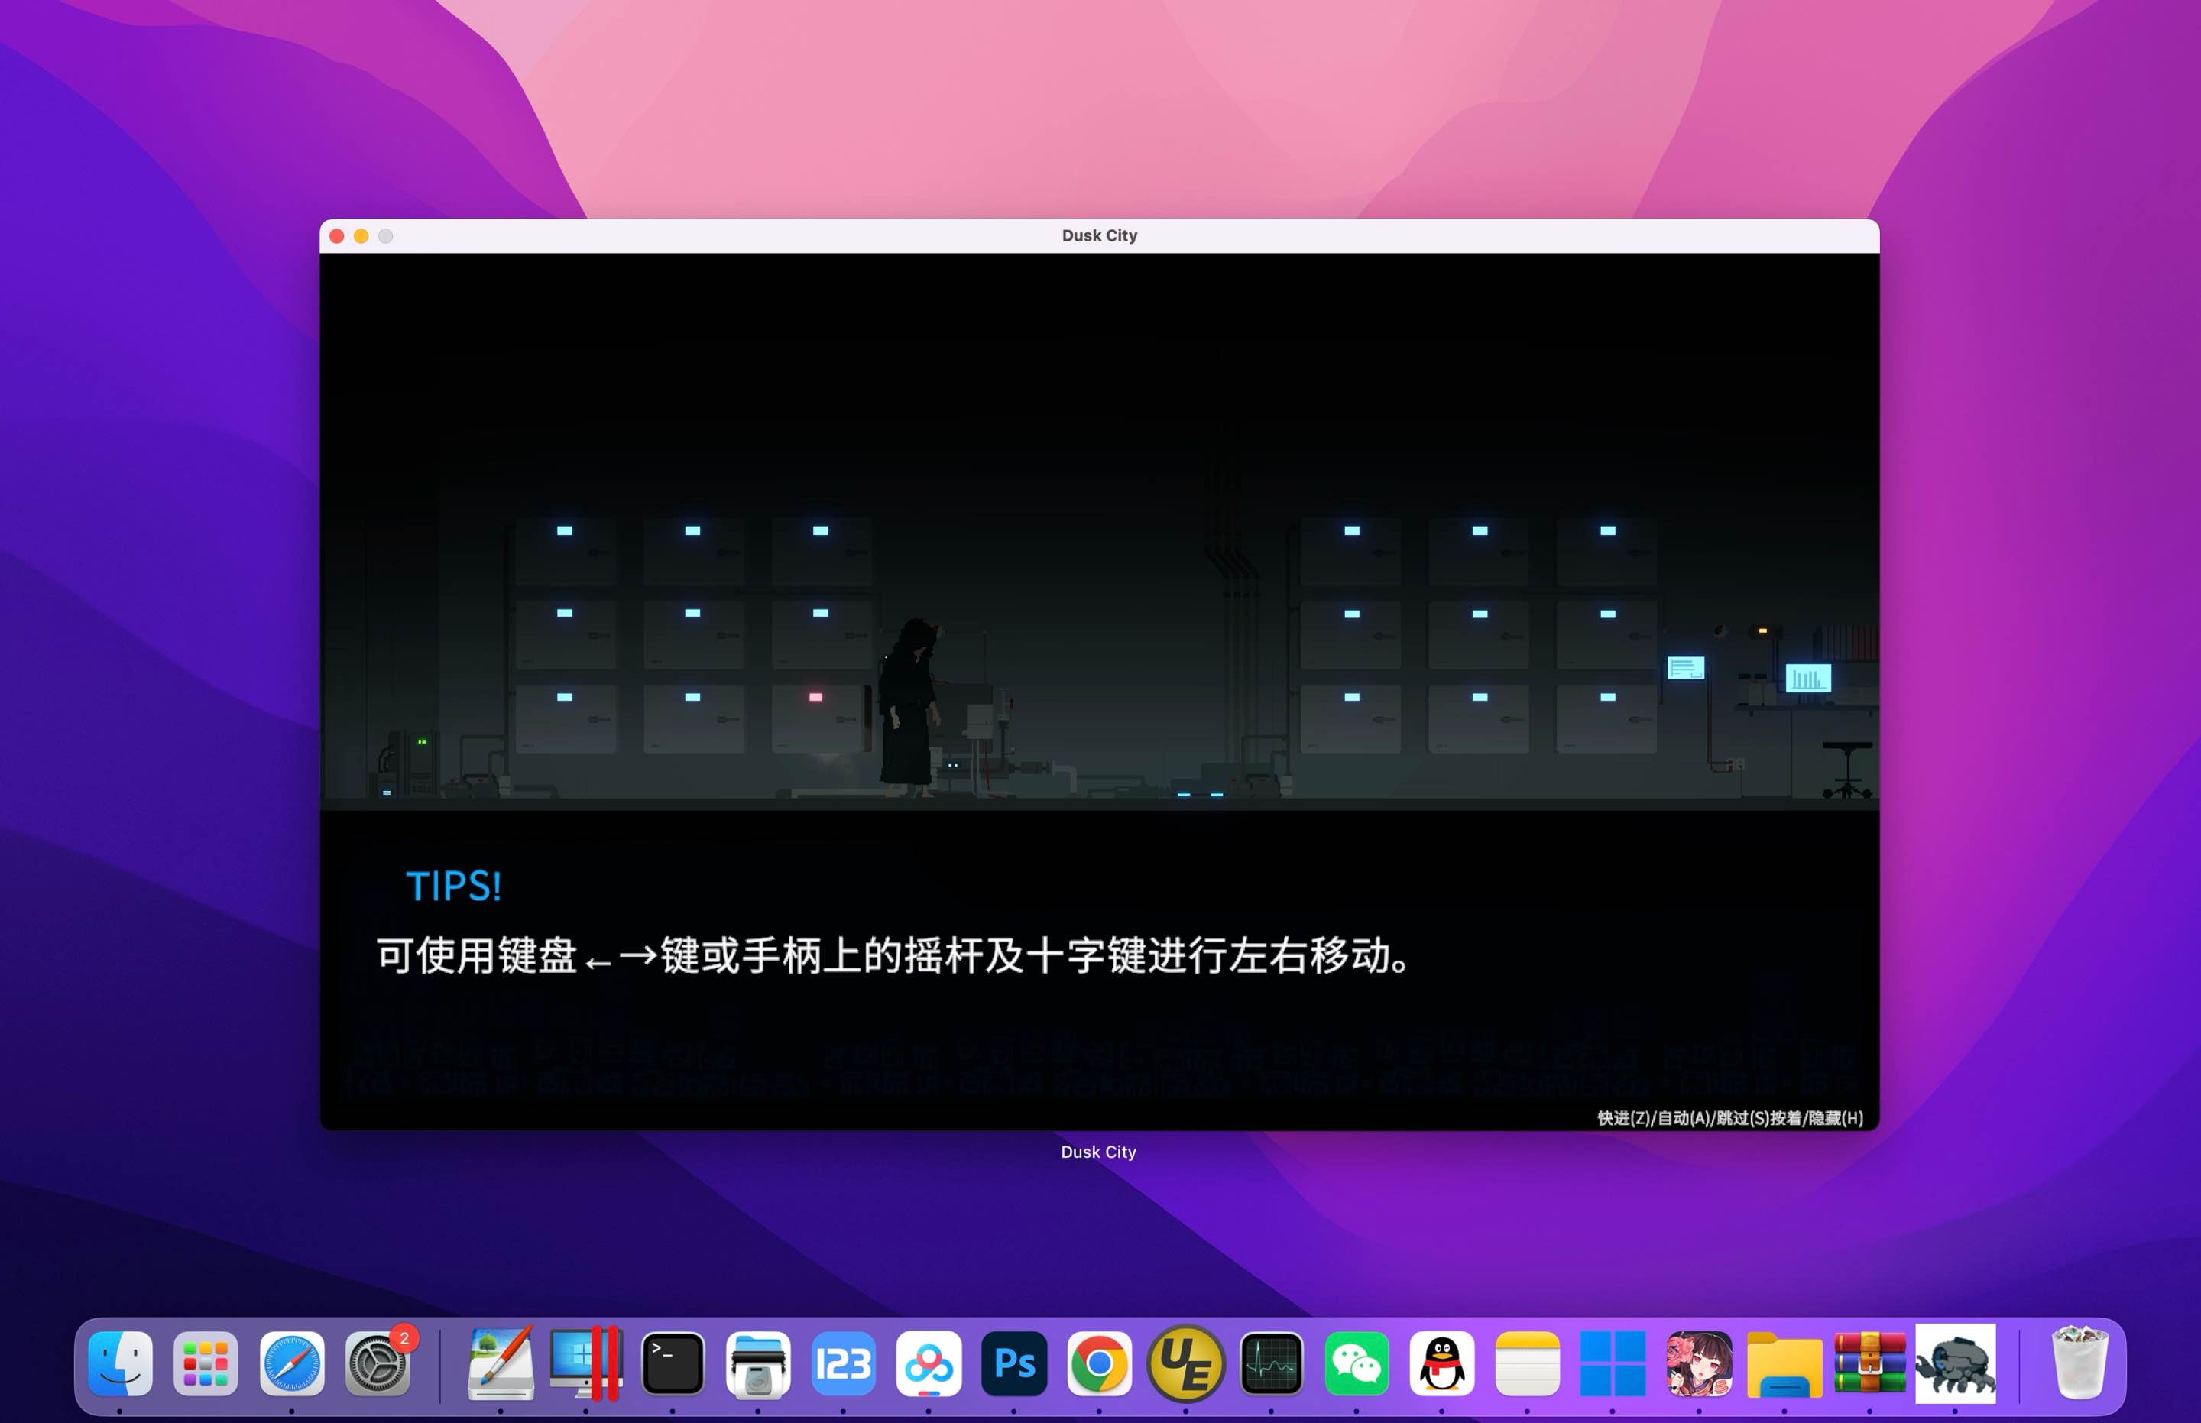Open Finder from the dock
This screenshot has height=1423, width=2201.
pyautogui.click(x=120, y=1363)
